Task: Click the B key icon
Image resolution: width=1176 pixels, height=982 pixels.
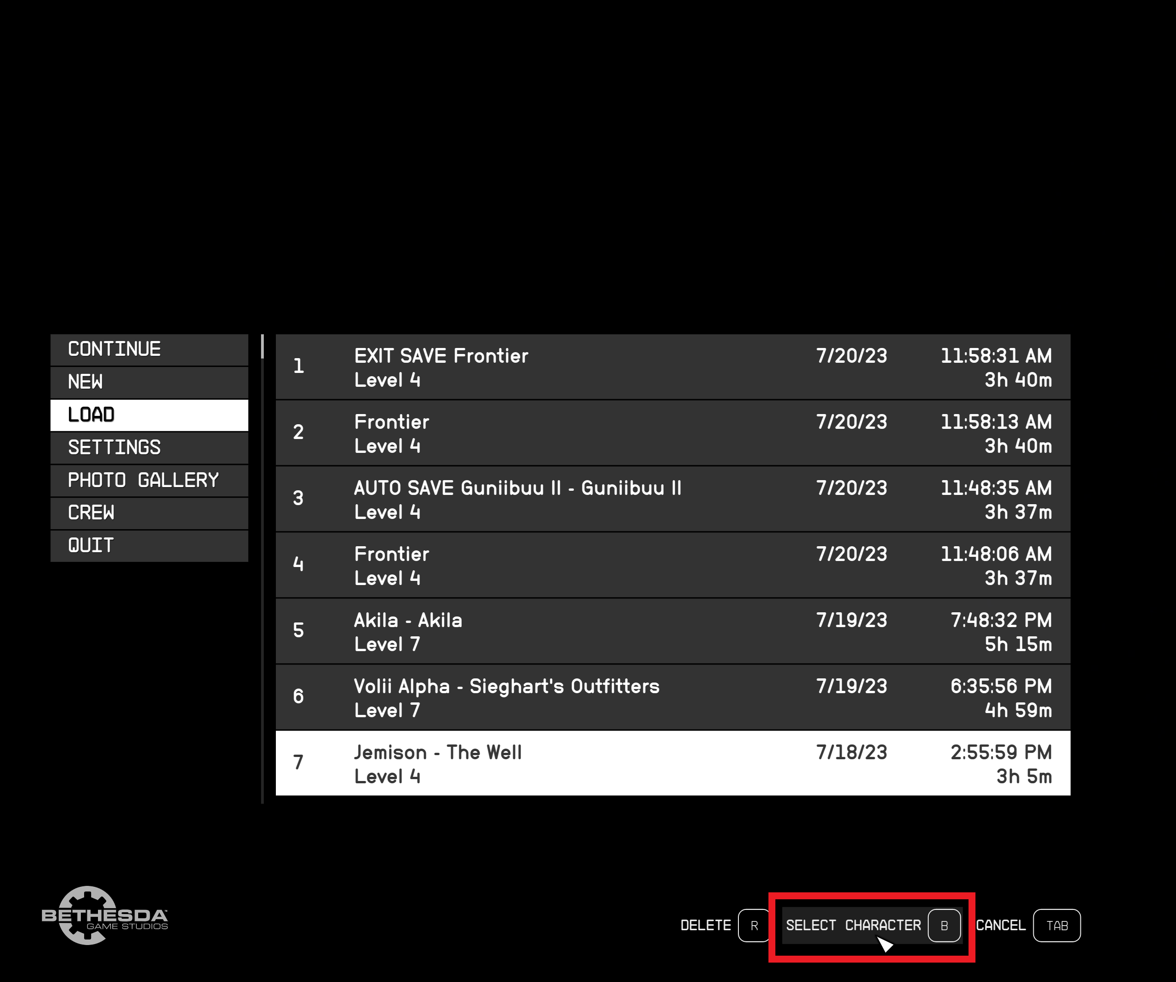Action: (x=944, y=926)
